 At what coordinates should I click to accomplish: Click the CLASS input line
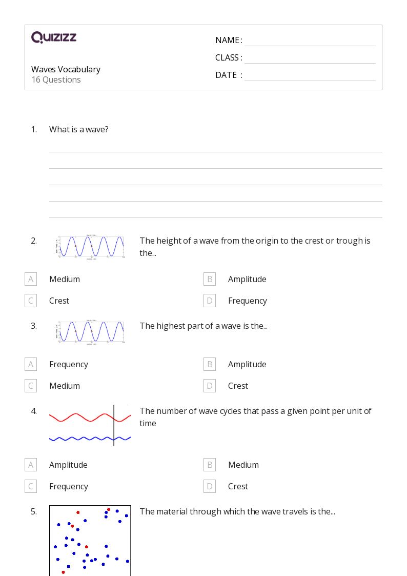pyautogui.click(x=310, y=58)
